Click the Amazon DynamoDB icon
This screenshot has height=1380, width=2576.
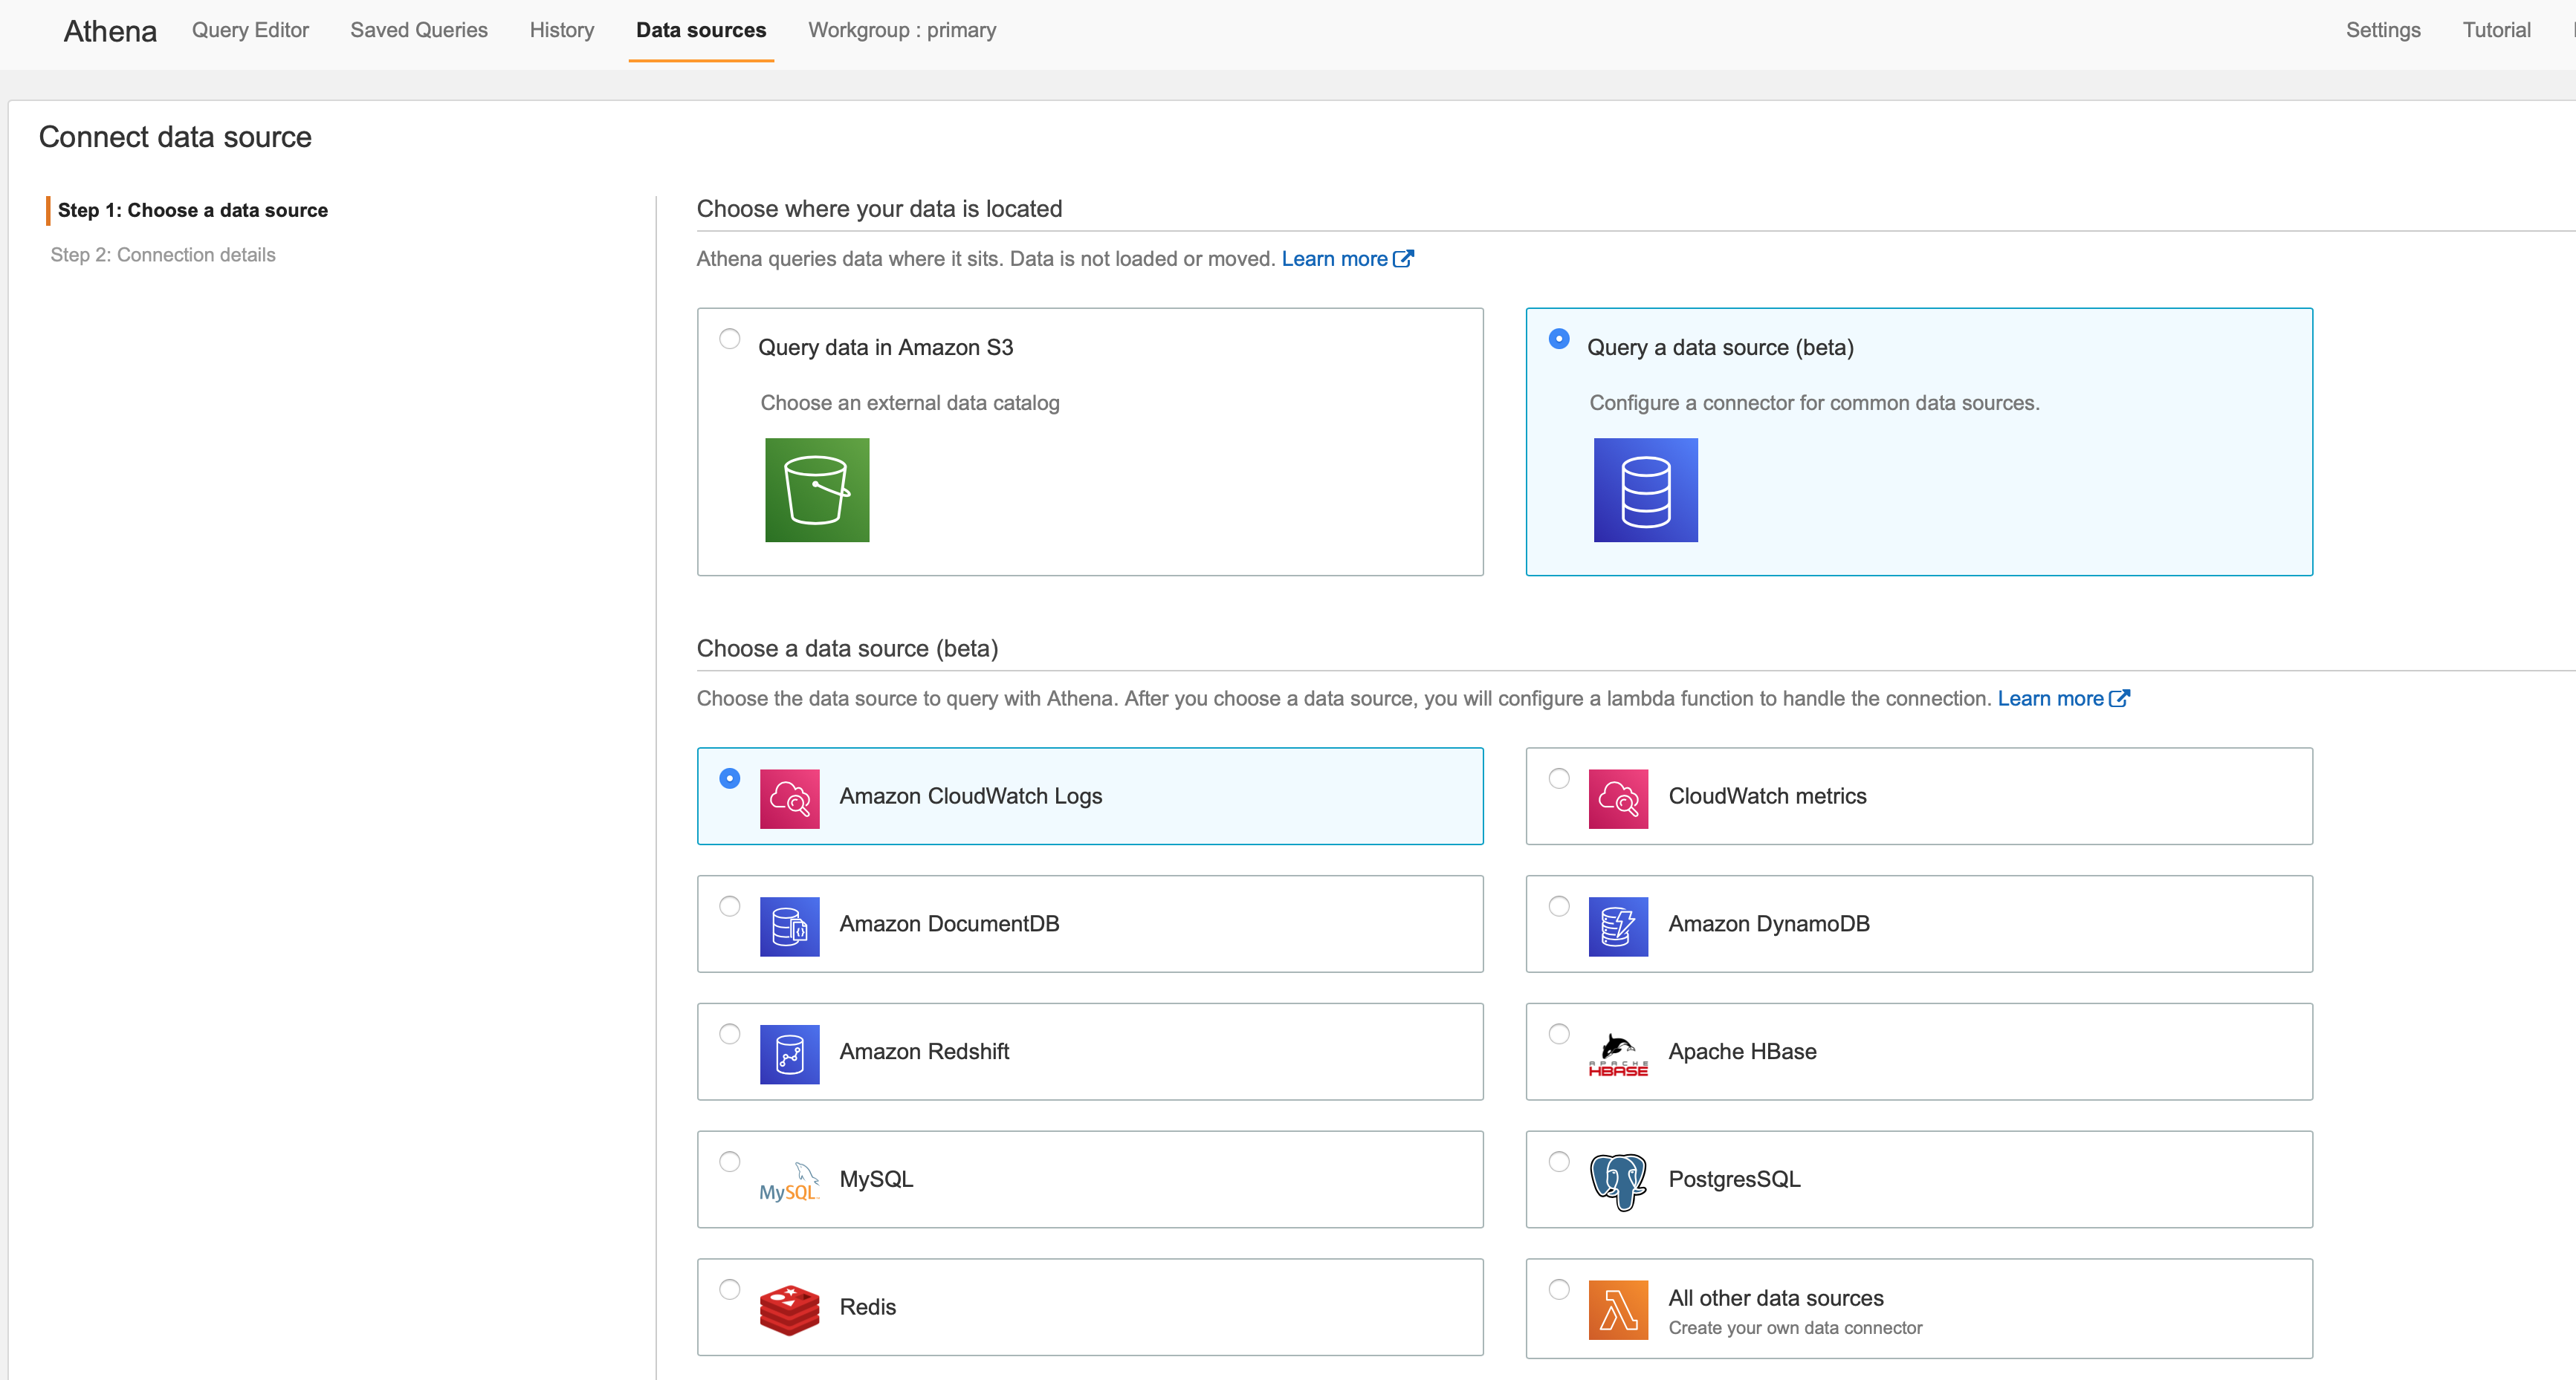[1618, 926]
